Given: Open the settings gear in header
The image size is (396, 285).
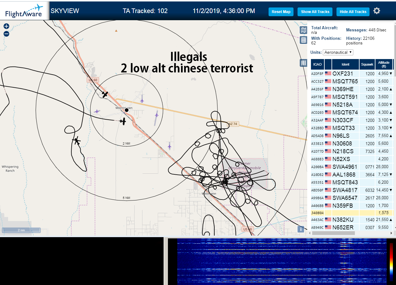Looking at the screenshot, I should [377, 11].
